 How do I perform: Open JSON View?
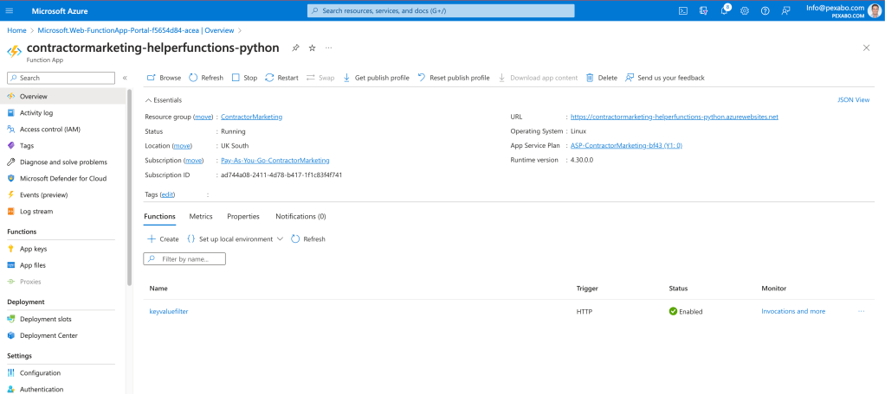click(x=854, y=99)
